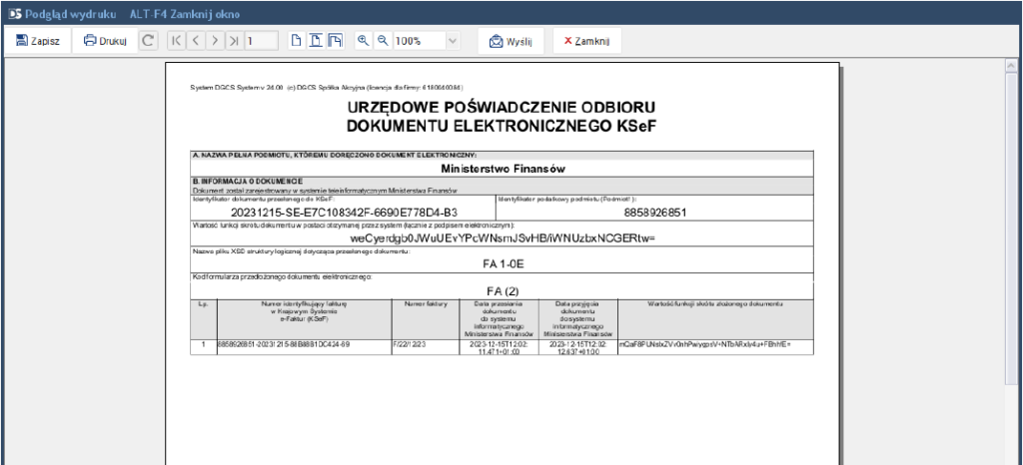This screenshot has height=465, width=1023.
Task: Zoom out with the magnifier minus
Action: coord(382,41)
